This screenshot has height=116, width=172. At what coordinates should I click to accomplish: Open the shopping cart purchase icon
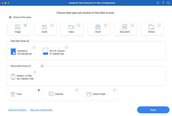pos(158,3)
